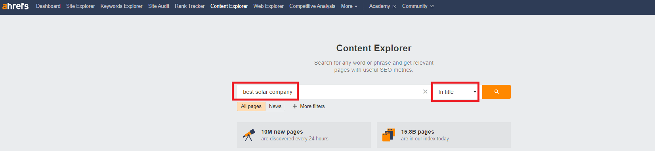Click external link icon next to Community
Image resolution: width=655 pixels, height=151 pixels.
pos(432,7)
